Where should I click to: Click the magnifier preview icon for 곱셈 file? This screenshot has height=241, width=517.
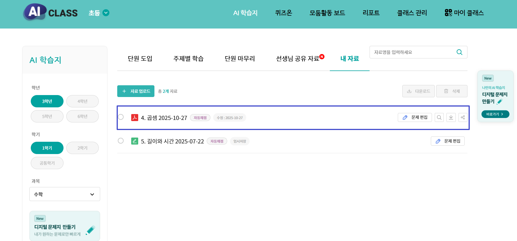439,117
